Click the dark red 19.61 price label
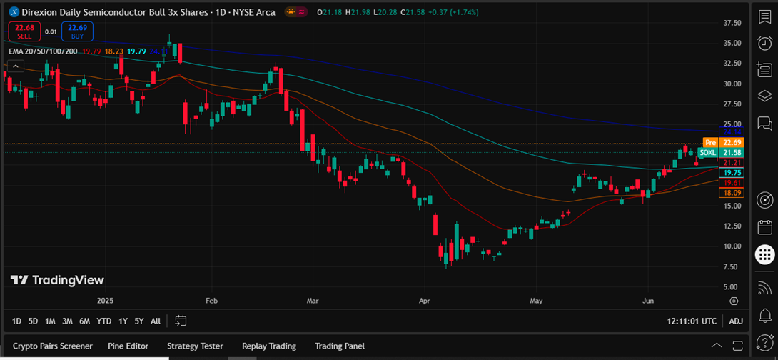The height and width of the screenshot is (360, 778). tap(731, 183)
